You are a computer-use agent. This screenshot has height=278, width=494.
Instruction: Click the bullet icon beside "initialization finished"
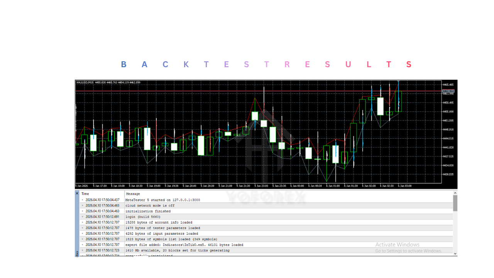[x=82, y=211]
